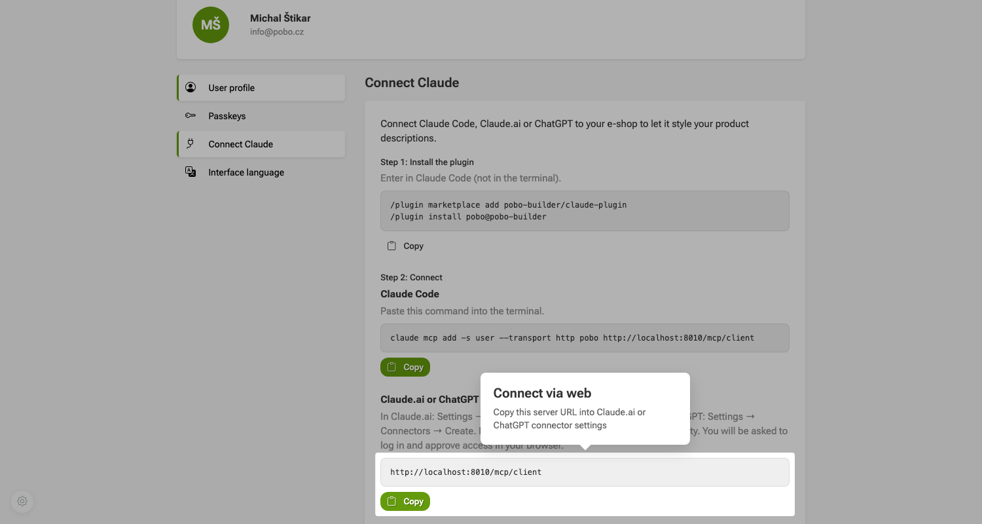Copy the claude mcp add terminal command

point(405,367)
